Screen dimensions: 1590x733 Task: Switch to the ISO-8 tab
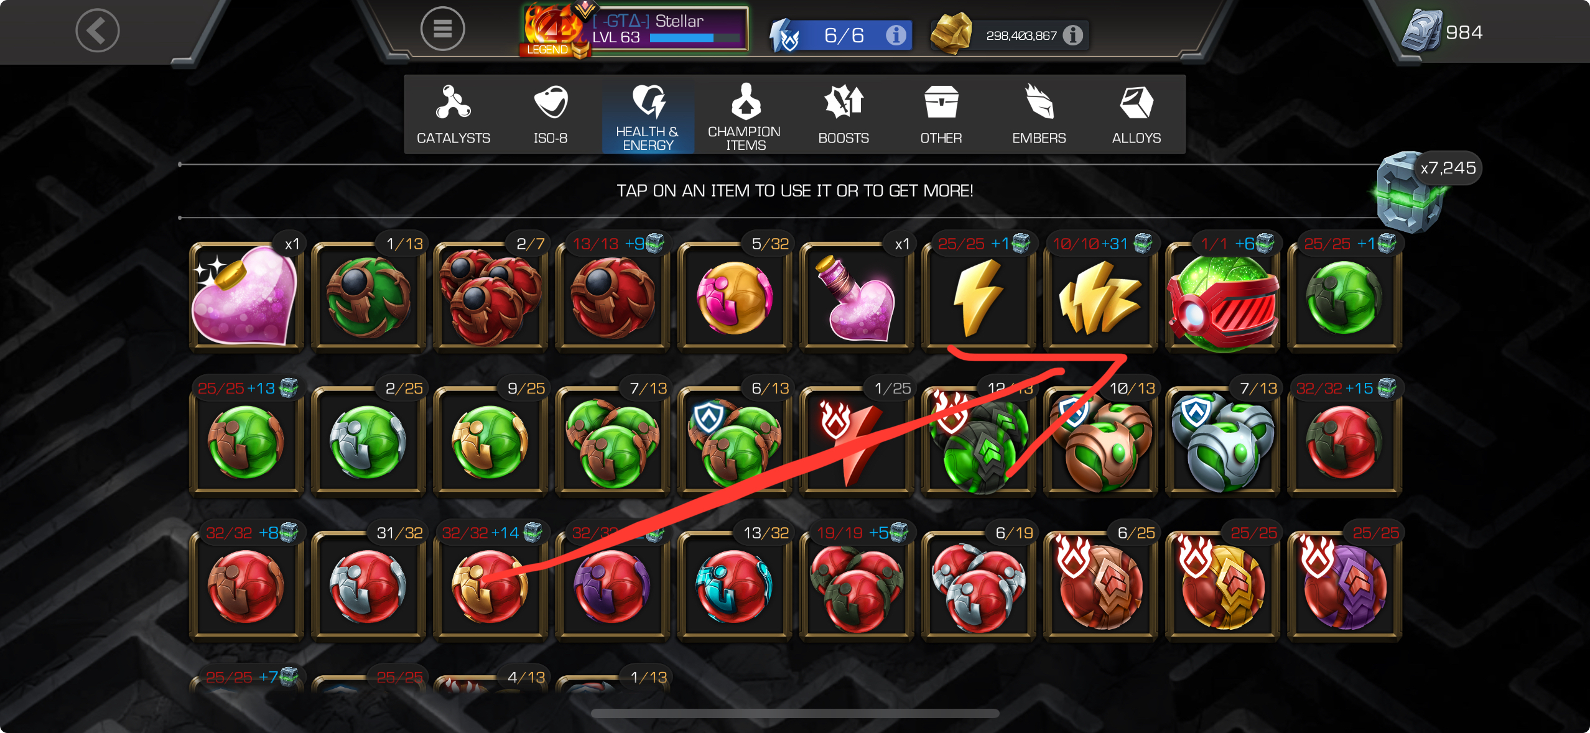(x=551, y=115)
